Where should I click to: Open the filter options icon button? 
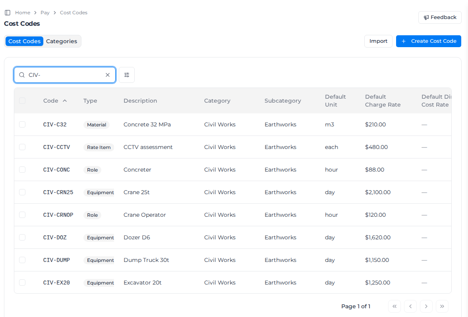pos(127,75)
